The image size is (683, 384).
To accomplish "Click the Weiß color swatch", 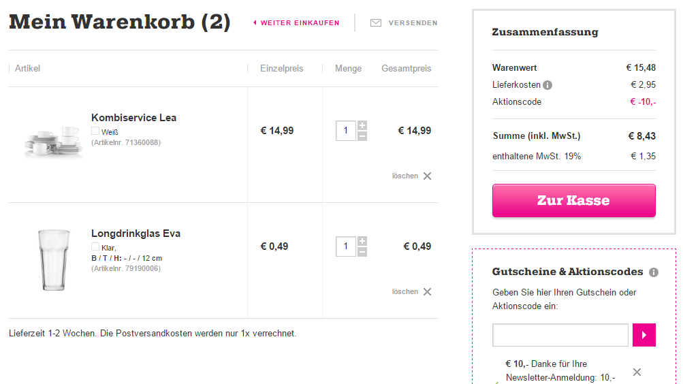I will (x=95, y=131).
